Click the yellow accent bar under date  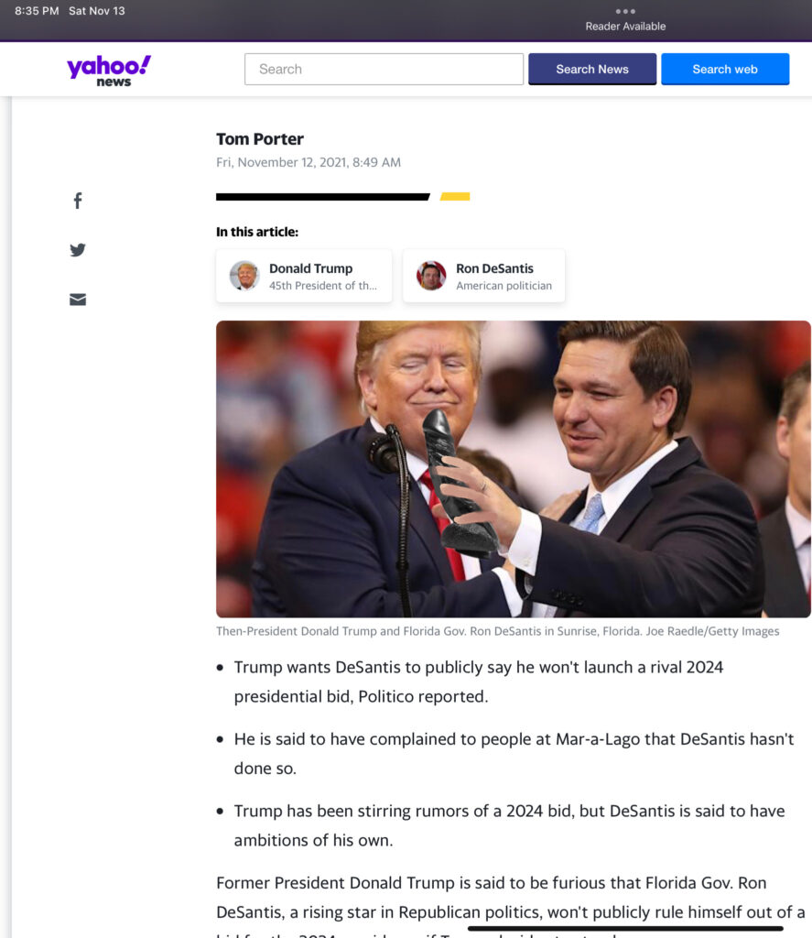pyautogui.click(x=455, y=196)
